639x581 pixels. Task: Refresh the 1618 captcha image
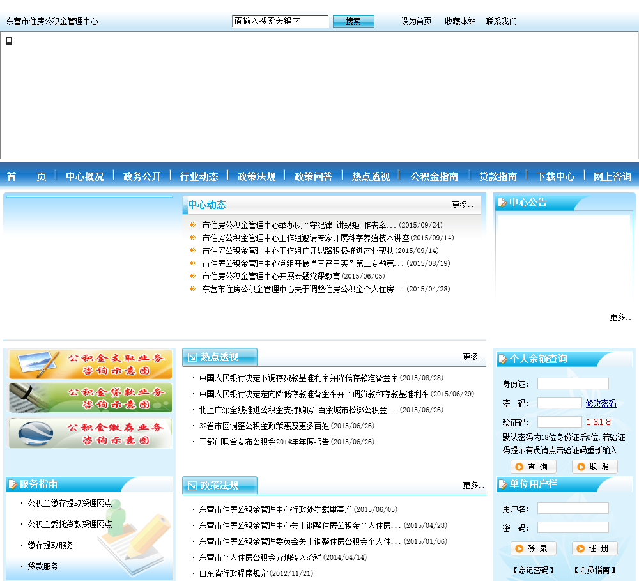(x=598, y=422)
